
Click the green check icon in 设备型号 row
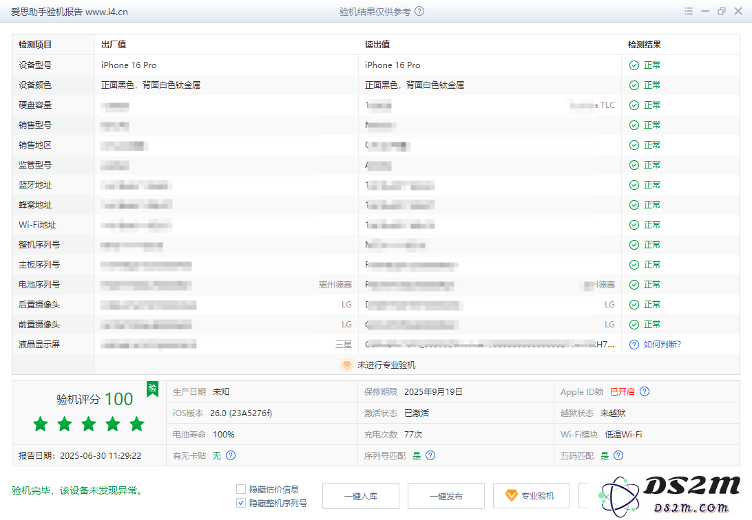pyautogui.click(x=634, y=65)
